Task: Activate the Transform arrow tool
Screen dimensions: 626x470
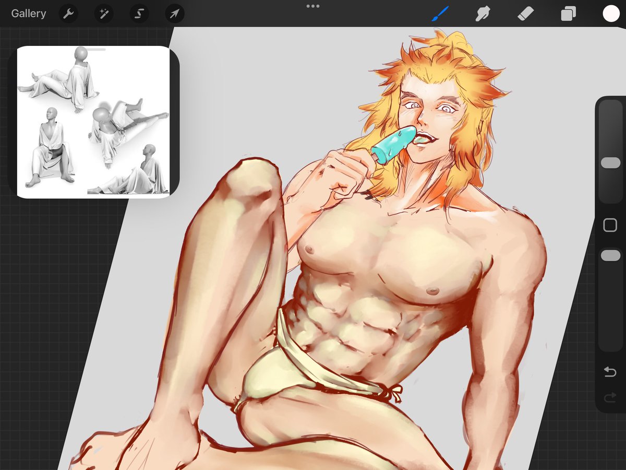Action: point(175,14)
